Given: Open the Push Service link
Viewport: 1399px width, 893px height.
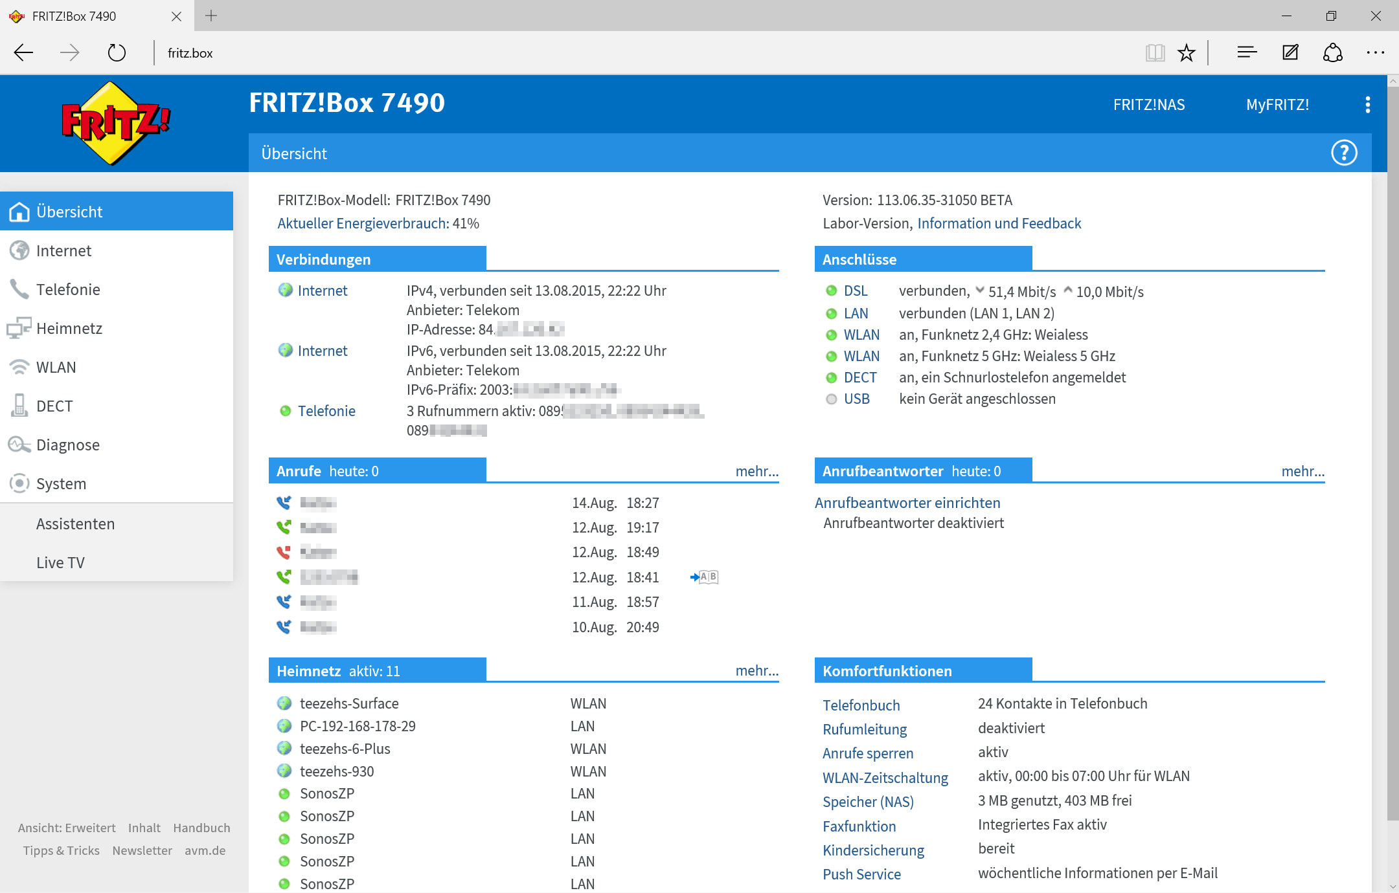Looking at the screenshot, I should tap(861, 874).
